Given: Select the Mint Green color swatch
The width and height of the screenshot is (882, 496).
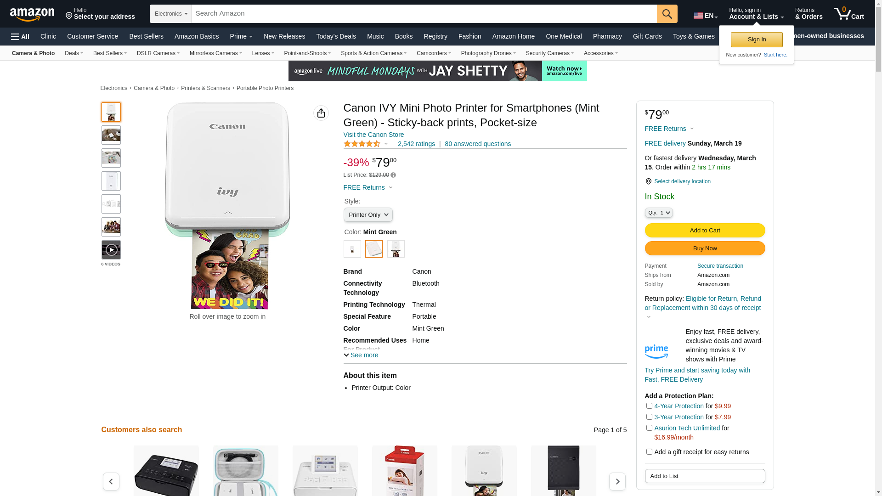Looking at the screenshot, I should pos(374,249).
